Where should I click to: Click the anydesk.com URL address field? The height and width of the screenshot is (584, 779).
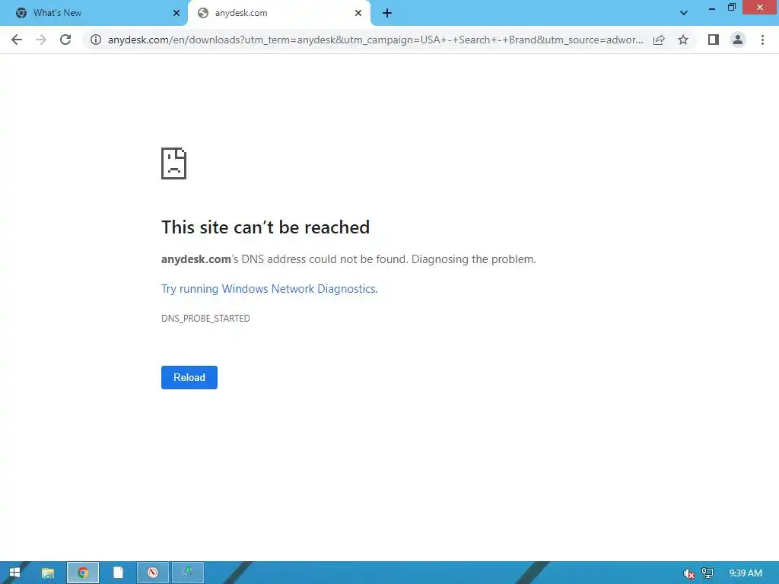click(x=375, y=40)
